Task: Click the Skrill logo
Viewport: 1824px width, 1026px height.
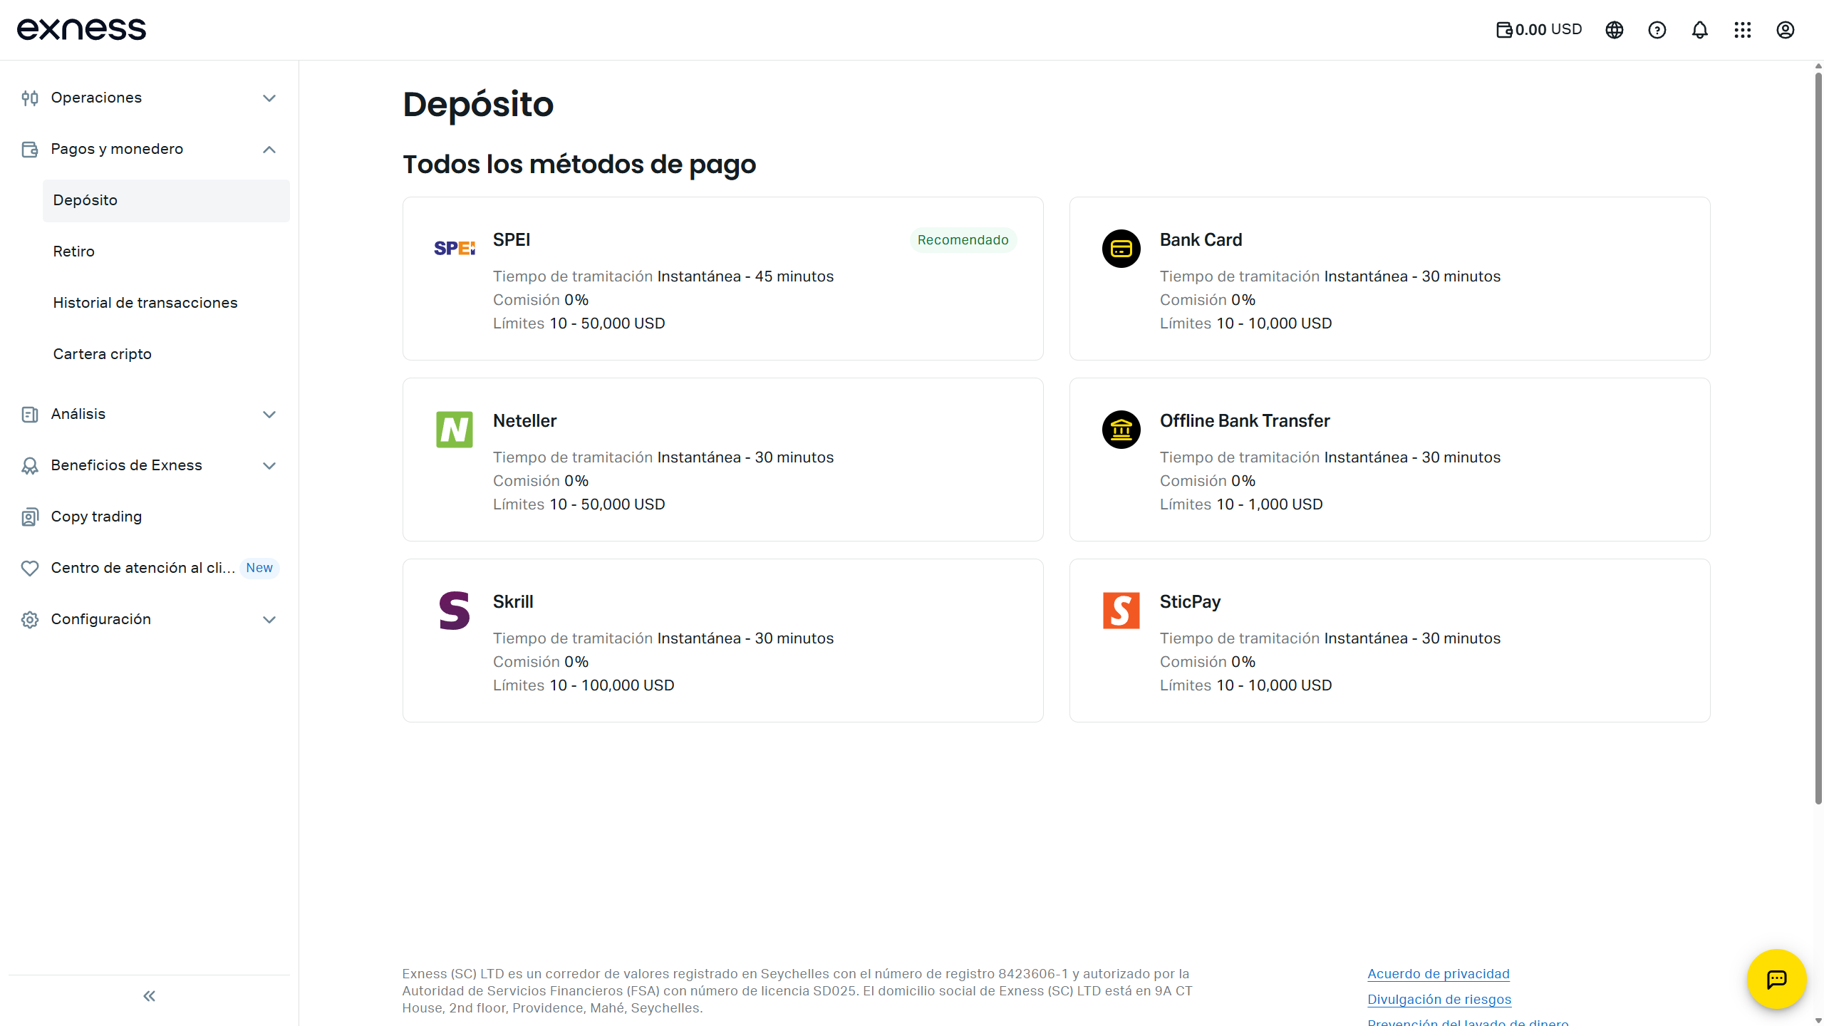Action: 455,611
